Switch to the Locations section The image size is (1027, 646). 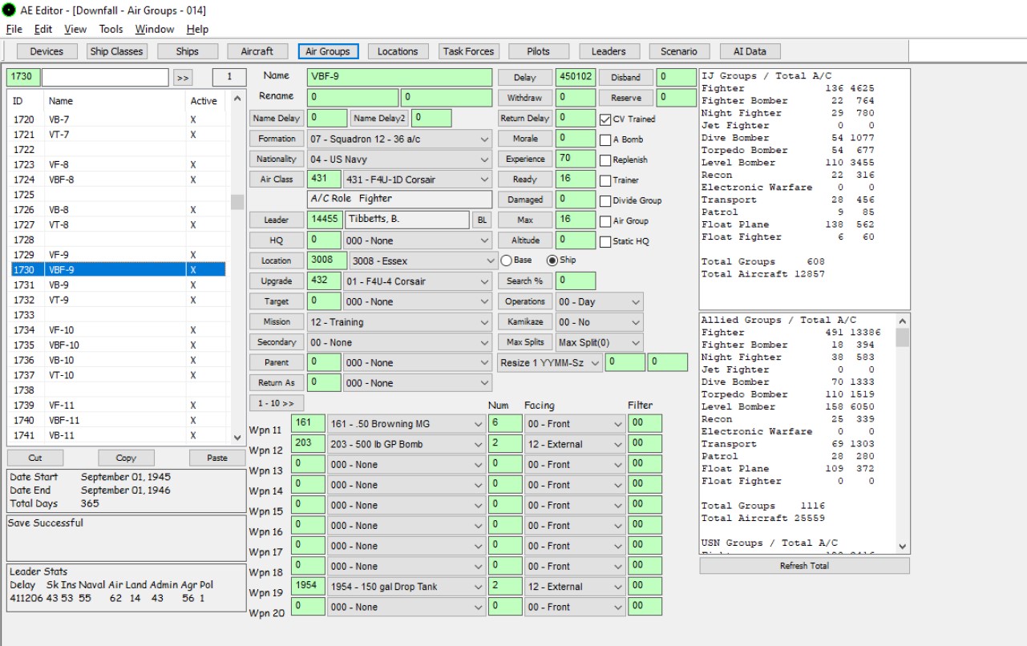coord(398,51)
